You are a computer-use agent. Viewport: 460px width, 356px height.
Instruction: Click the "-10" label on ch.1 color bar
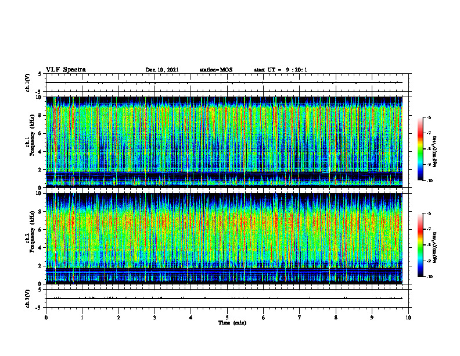(x=429, y=181)
